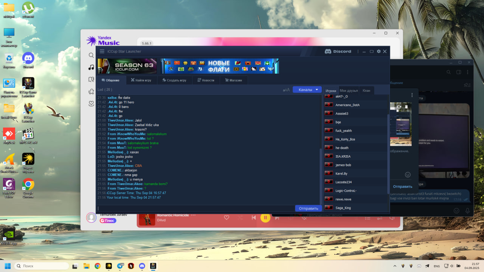This screenshot has height=272, width=484.
Task: Select player rewe.rewe in the list
Action: (x=355, y=199)
